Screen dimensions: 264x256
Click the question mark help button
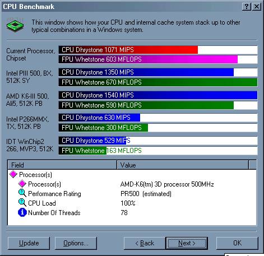pos(247,7)
